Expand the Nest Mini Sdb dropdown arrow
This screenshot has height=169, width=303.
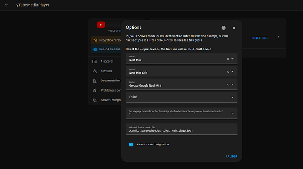(x=232, y=72)
